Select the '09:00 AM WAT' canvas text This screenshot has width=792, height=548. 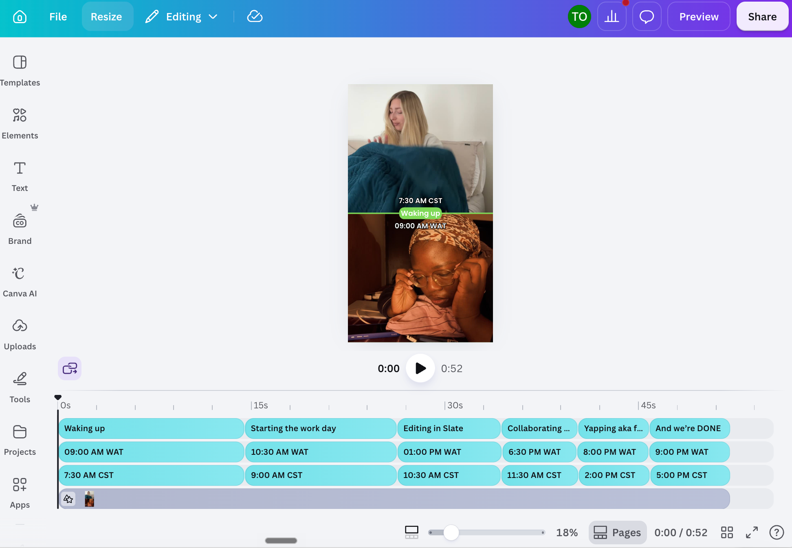click(x=420, y=226)
